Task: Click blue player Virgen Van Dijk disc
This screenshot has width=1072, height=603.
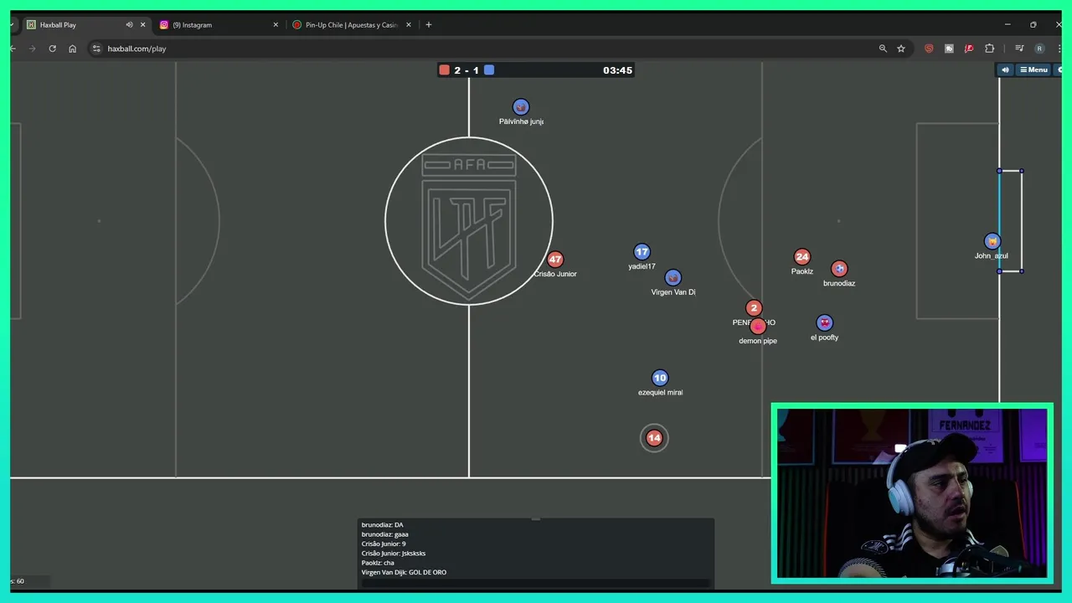Action: point(673,277)
